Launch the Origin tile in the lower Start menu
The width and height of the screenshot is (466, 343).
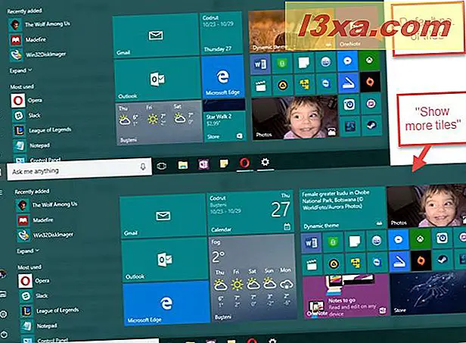[421, 260]
